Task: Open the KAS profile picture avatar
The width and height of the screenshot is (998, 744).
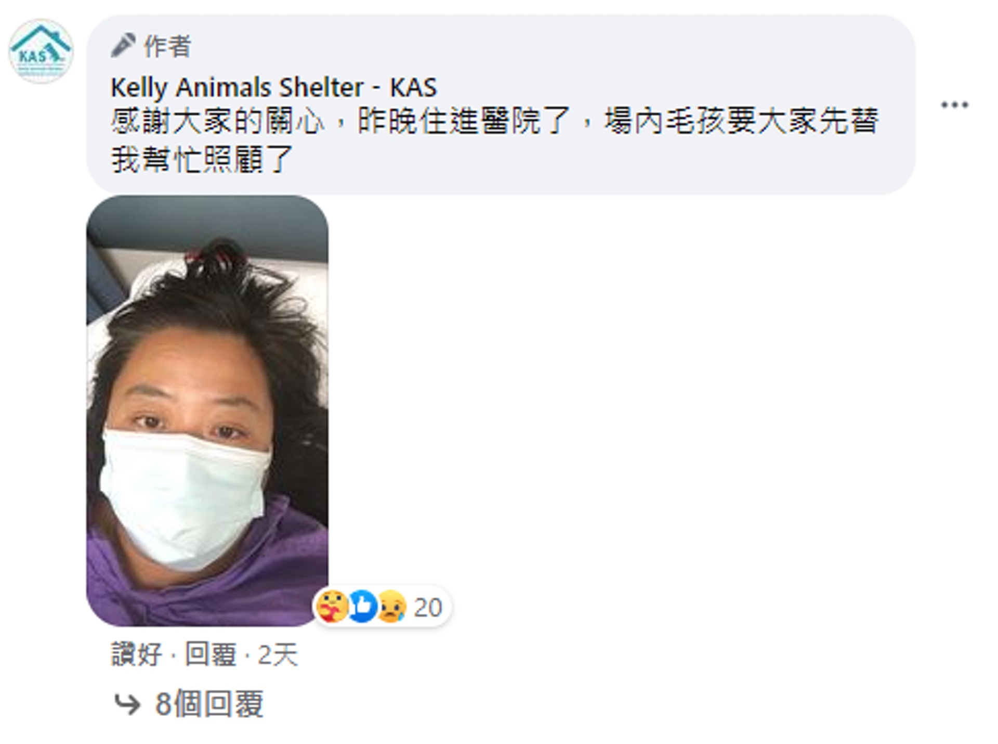Action: 41,51
